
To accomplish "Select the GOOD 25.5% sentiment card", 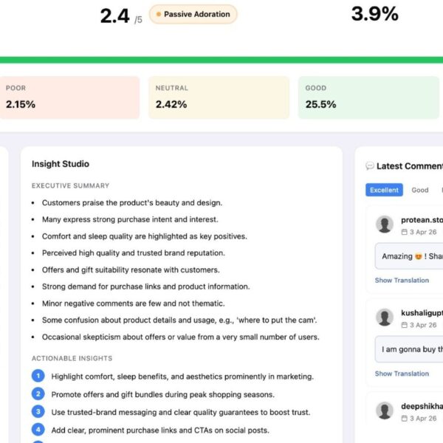I will coord(368,97).
